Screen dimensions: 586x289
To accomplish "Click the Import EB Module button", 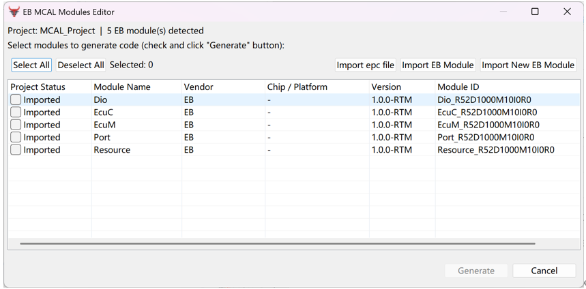I will [438, 65].
